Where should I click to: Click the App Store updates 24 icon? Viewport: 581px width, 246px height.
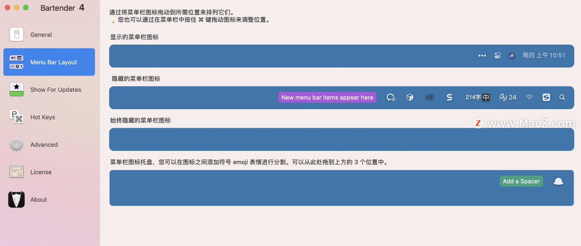(x=508, y=97)
